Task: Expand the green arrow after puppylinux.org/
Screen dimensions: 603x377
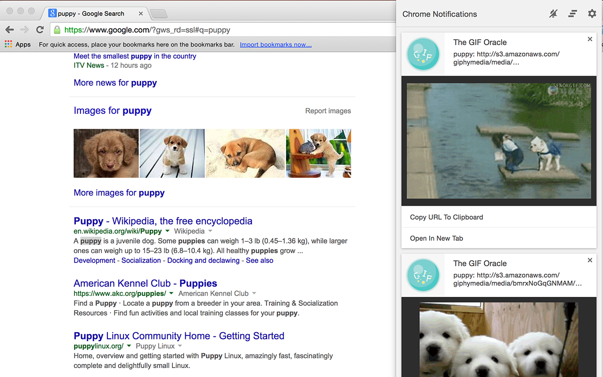Action: [x=129, y=346]
